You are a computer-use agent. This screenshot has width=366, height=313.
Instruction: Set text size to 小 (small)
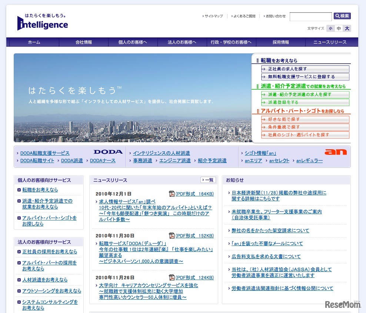click(330, 29)
